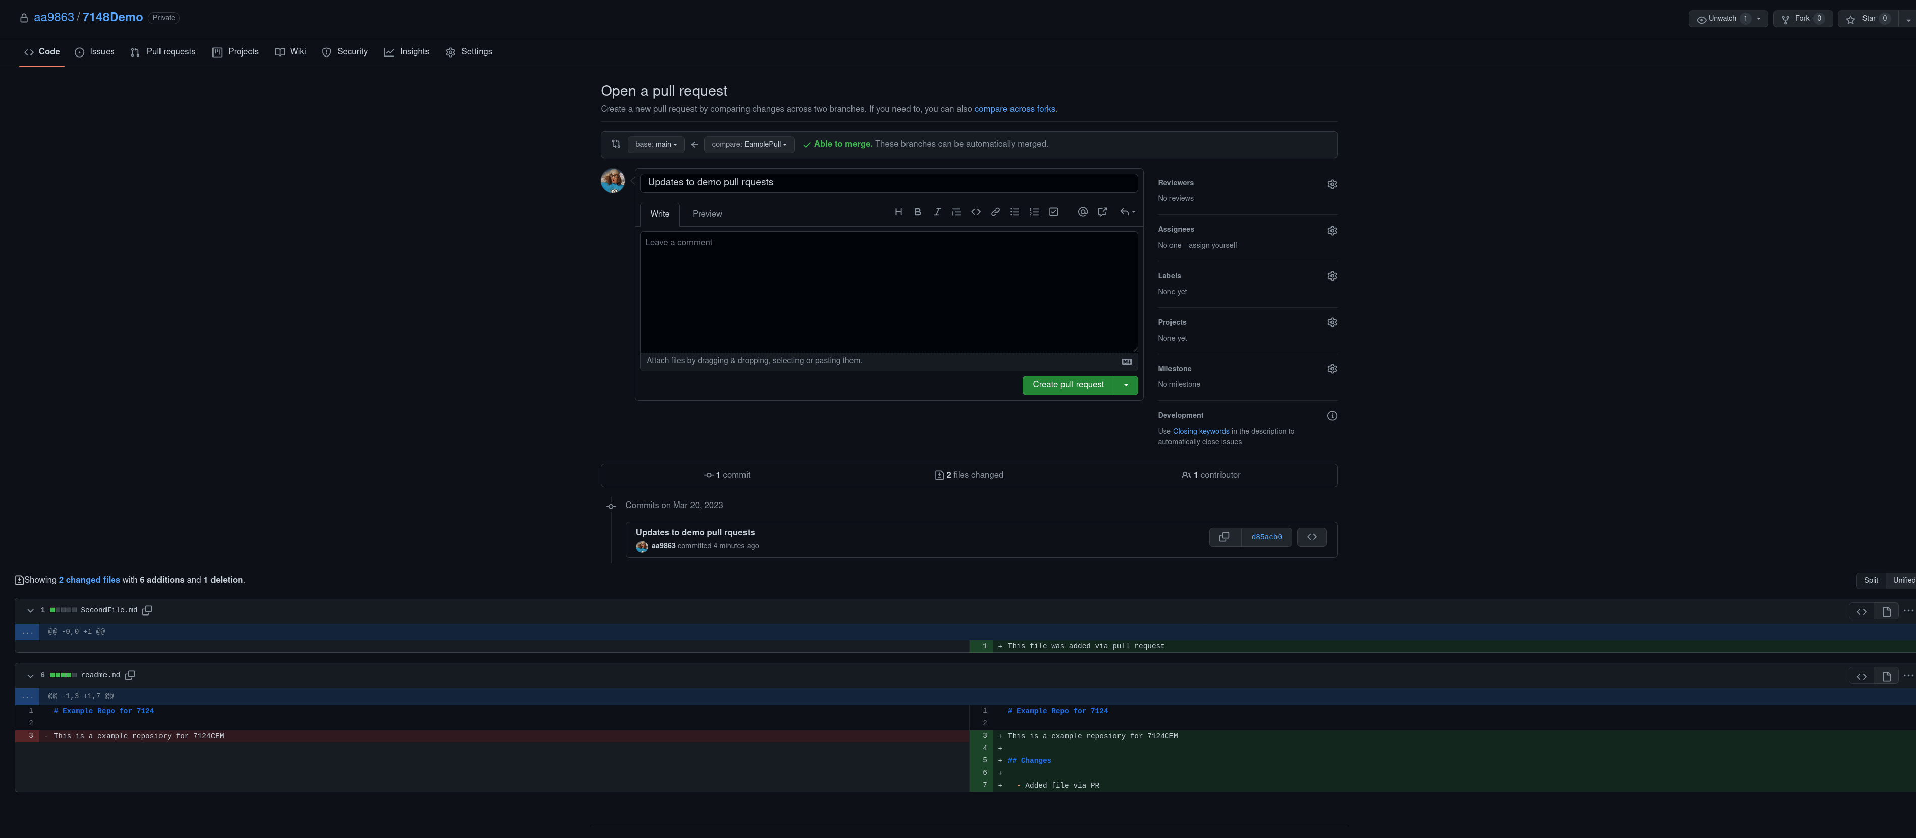Image resolution: width=1916 pixels, height=838 pixels.
Task: Copy full commit SHA d85acb0
Action: point(1223,537)
